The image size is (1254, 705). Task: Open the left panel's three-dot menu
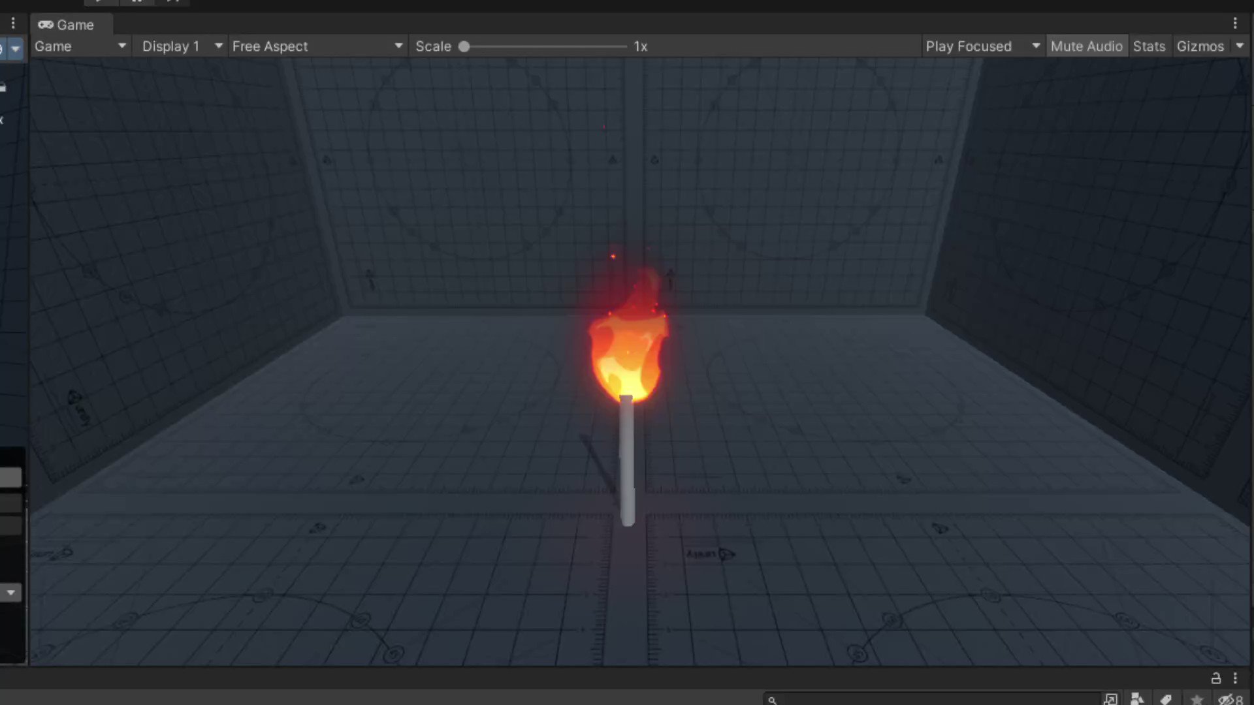[13, 23]
